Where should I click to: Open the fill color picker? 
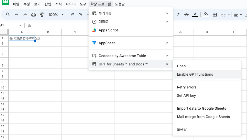pyautogui.click(x=206, y=14)
